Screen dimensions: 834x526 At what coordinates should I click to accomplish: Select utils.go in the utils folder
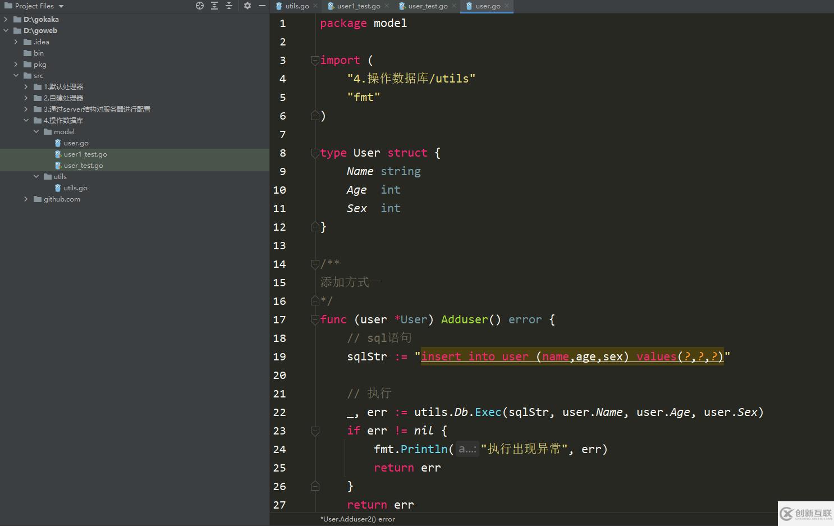click(x=75, y=188)
